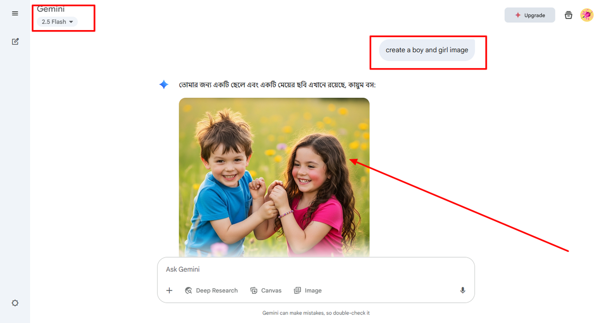Open the generated boy and girl image
This screenshot has width=602, height=323.
[274, 177]
